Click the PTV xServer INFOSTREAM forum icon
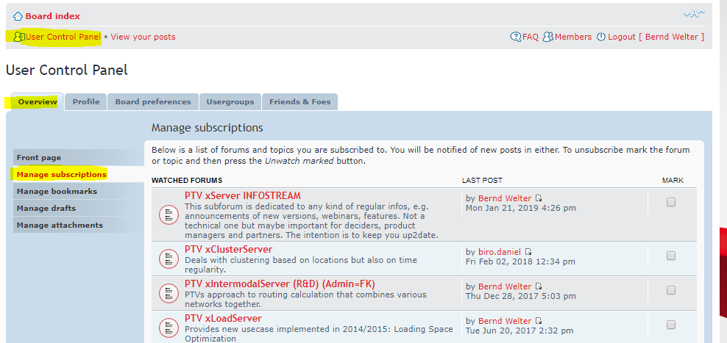The height and width of the screenshot is (343, 727). pyautogui.click(x=169, y=214)
